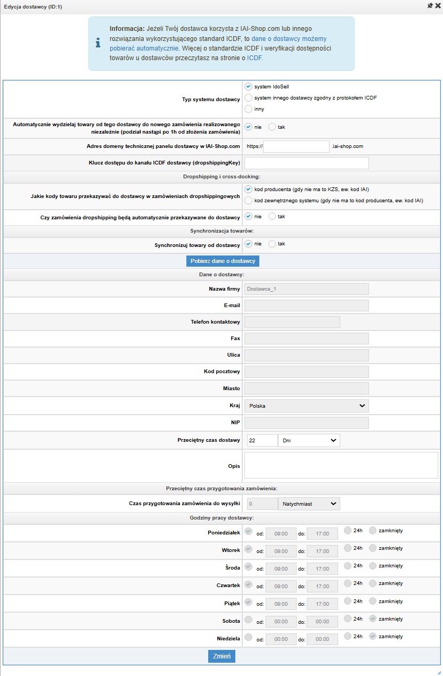Choose 'kod zewnętrznego systemu' for dropshipping codes

[248, 201]
